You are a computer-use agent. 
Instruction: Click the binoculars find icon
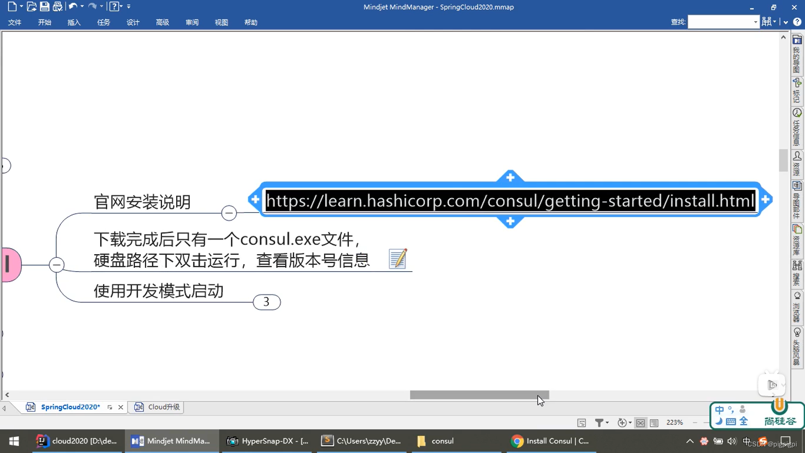click(767, 21)
